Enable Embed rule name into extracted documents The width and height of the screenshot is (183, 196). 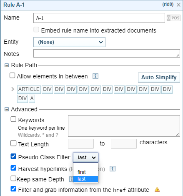[36, 30]
